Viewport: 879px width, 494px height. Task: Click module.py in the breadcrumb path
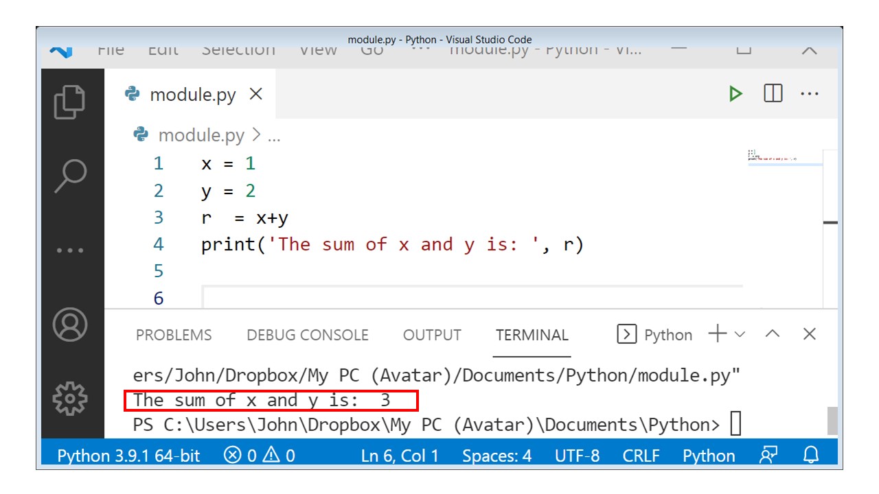coord(201,135)
